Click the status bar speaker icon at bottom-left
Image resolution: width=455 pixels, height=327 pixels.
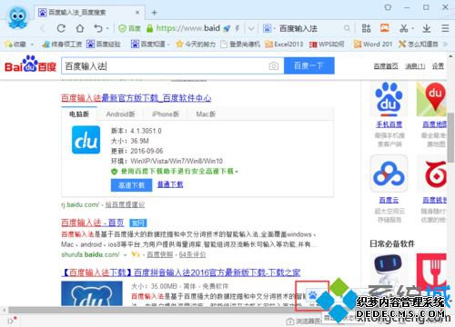coord(12,321)
